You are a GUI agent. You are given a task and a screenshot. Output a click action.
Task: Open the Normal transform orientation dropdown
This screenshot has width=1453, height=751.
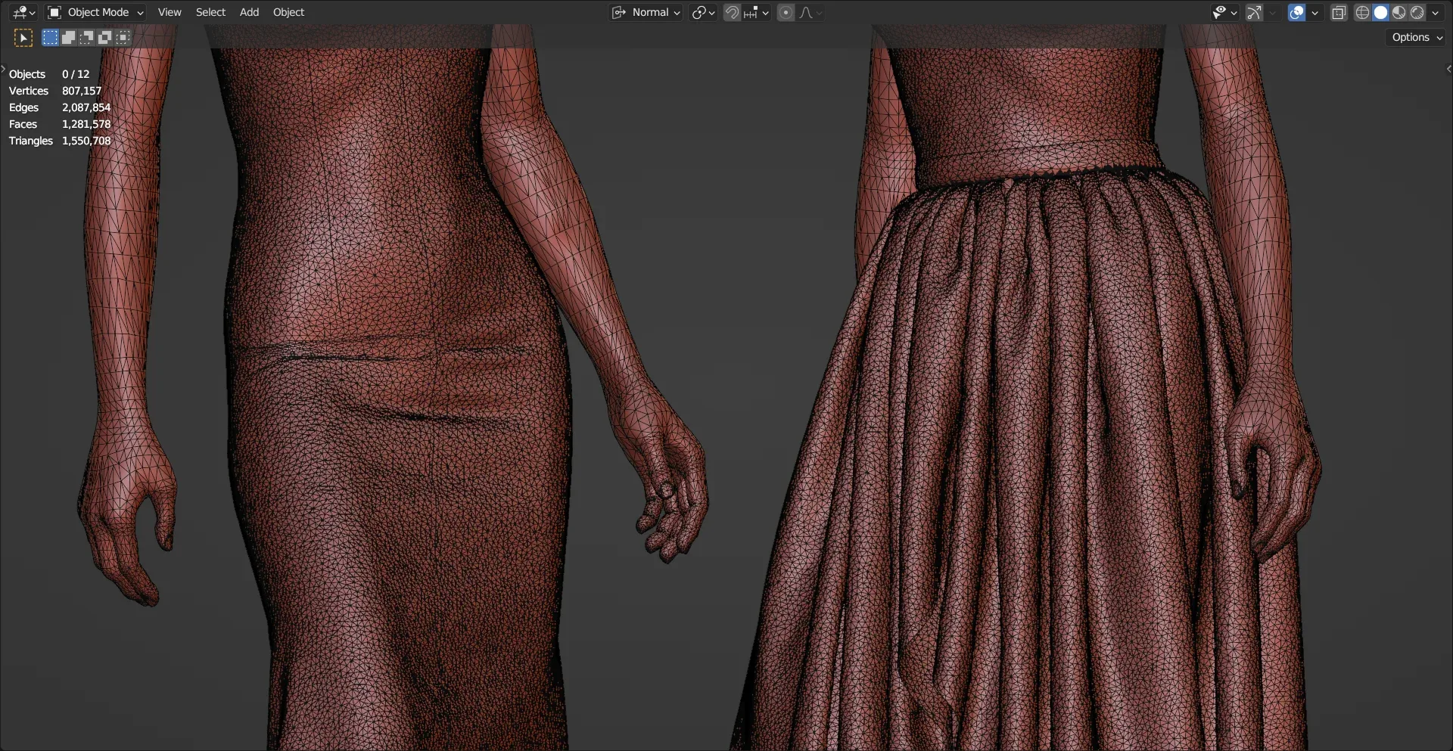coord(646,12)
